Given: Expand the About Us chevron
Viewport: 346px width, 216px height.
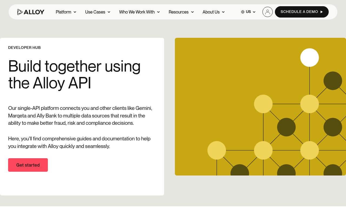Looking at the screenshot, I should click(223, 12).
